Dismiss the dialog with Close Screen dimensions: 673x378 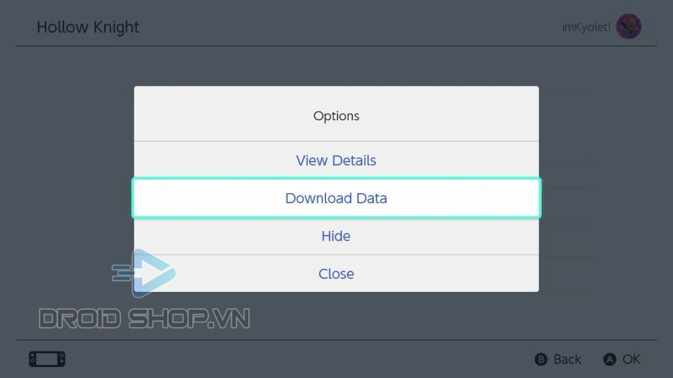(x=336, y=274)
